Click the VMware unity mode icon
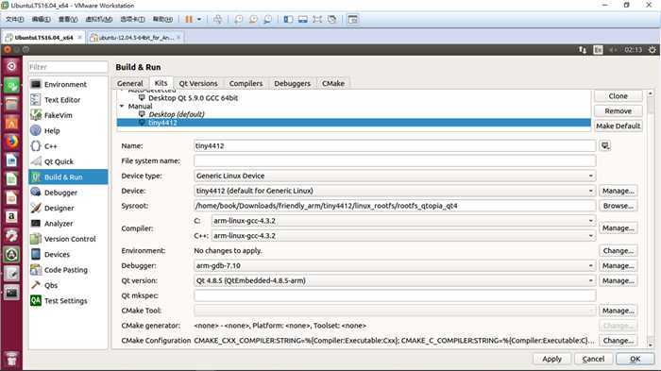 pyautogui.click(x=332, y=20)
